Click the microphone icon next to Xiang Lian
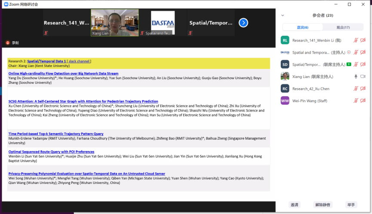372x214 pixels. pos(356,76)
